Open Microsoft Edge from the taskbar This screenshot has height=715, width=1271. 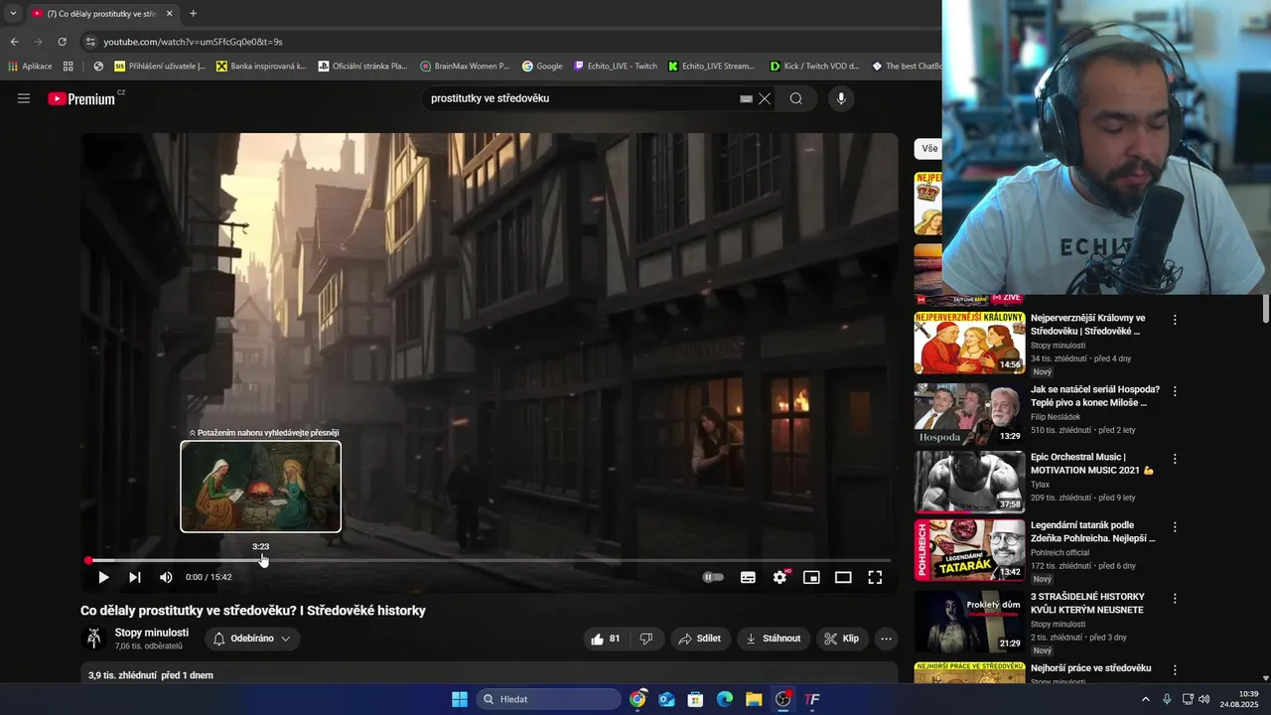pos(725,699)
